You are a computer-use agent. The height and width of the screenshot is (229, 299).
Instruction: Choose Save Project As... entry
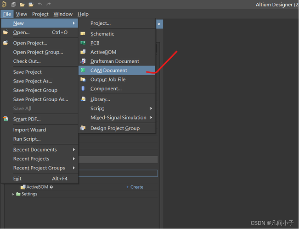click(x=39, y=81)
